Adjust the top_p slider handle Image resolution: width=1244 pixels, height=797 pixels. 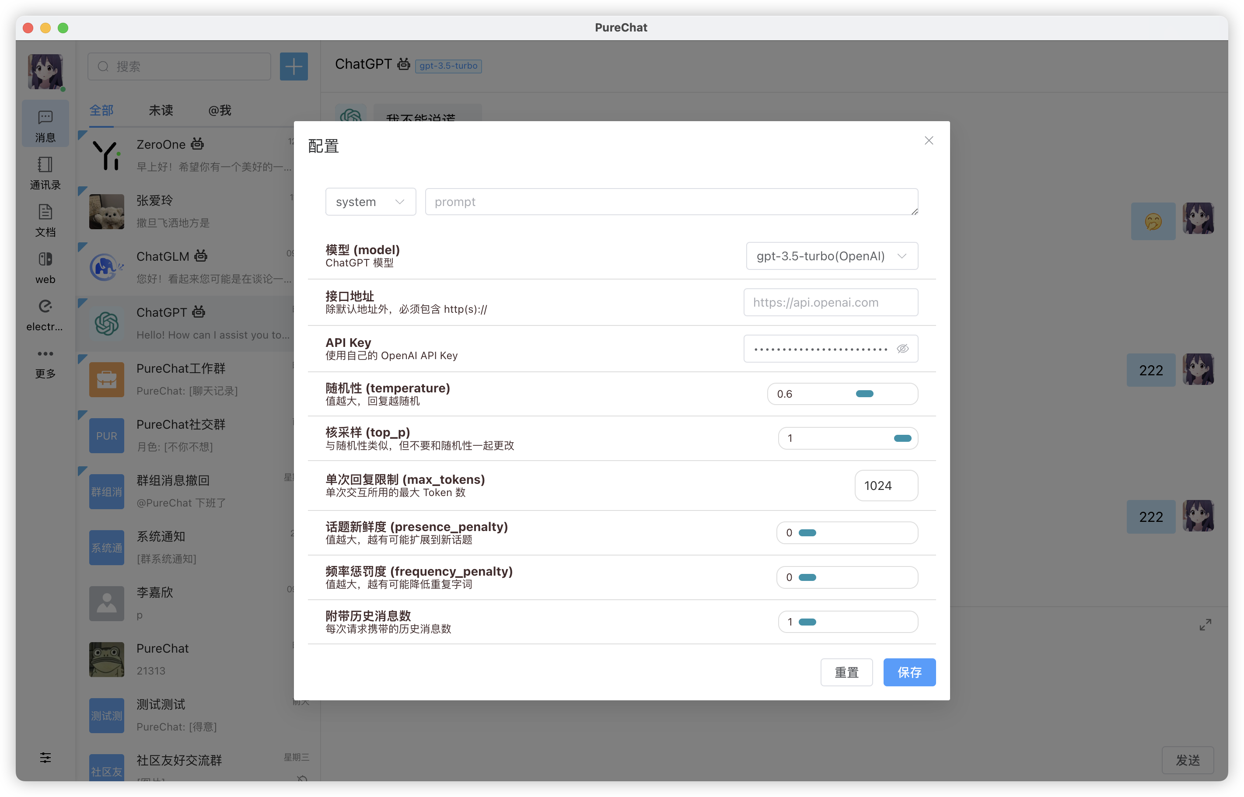pyautogui.click(x=902, y=438)
